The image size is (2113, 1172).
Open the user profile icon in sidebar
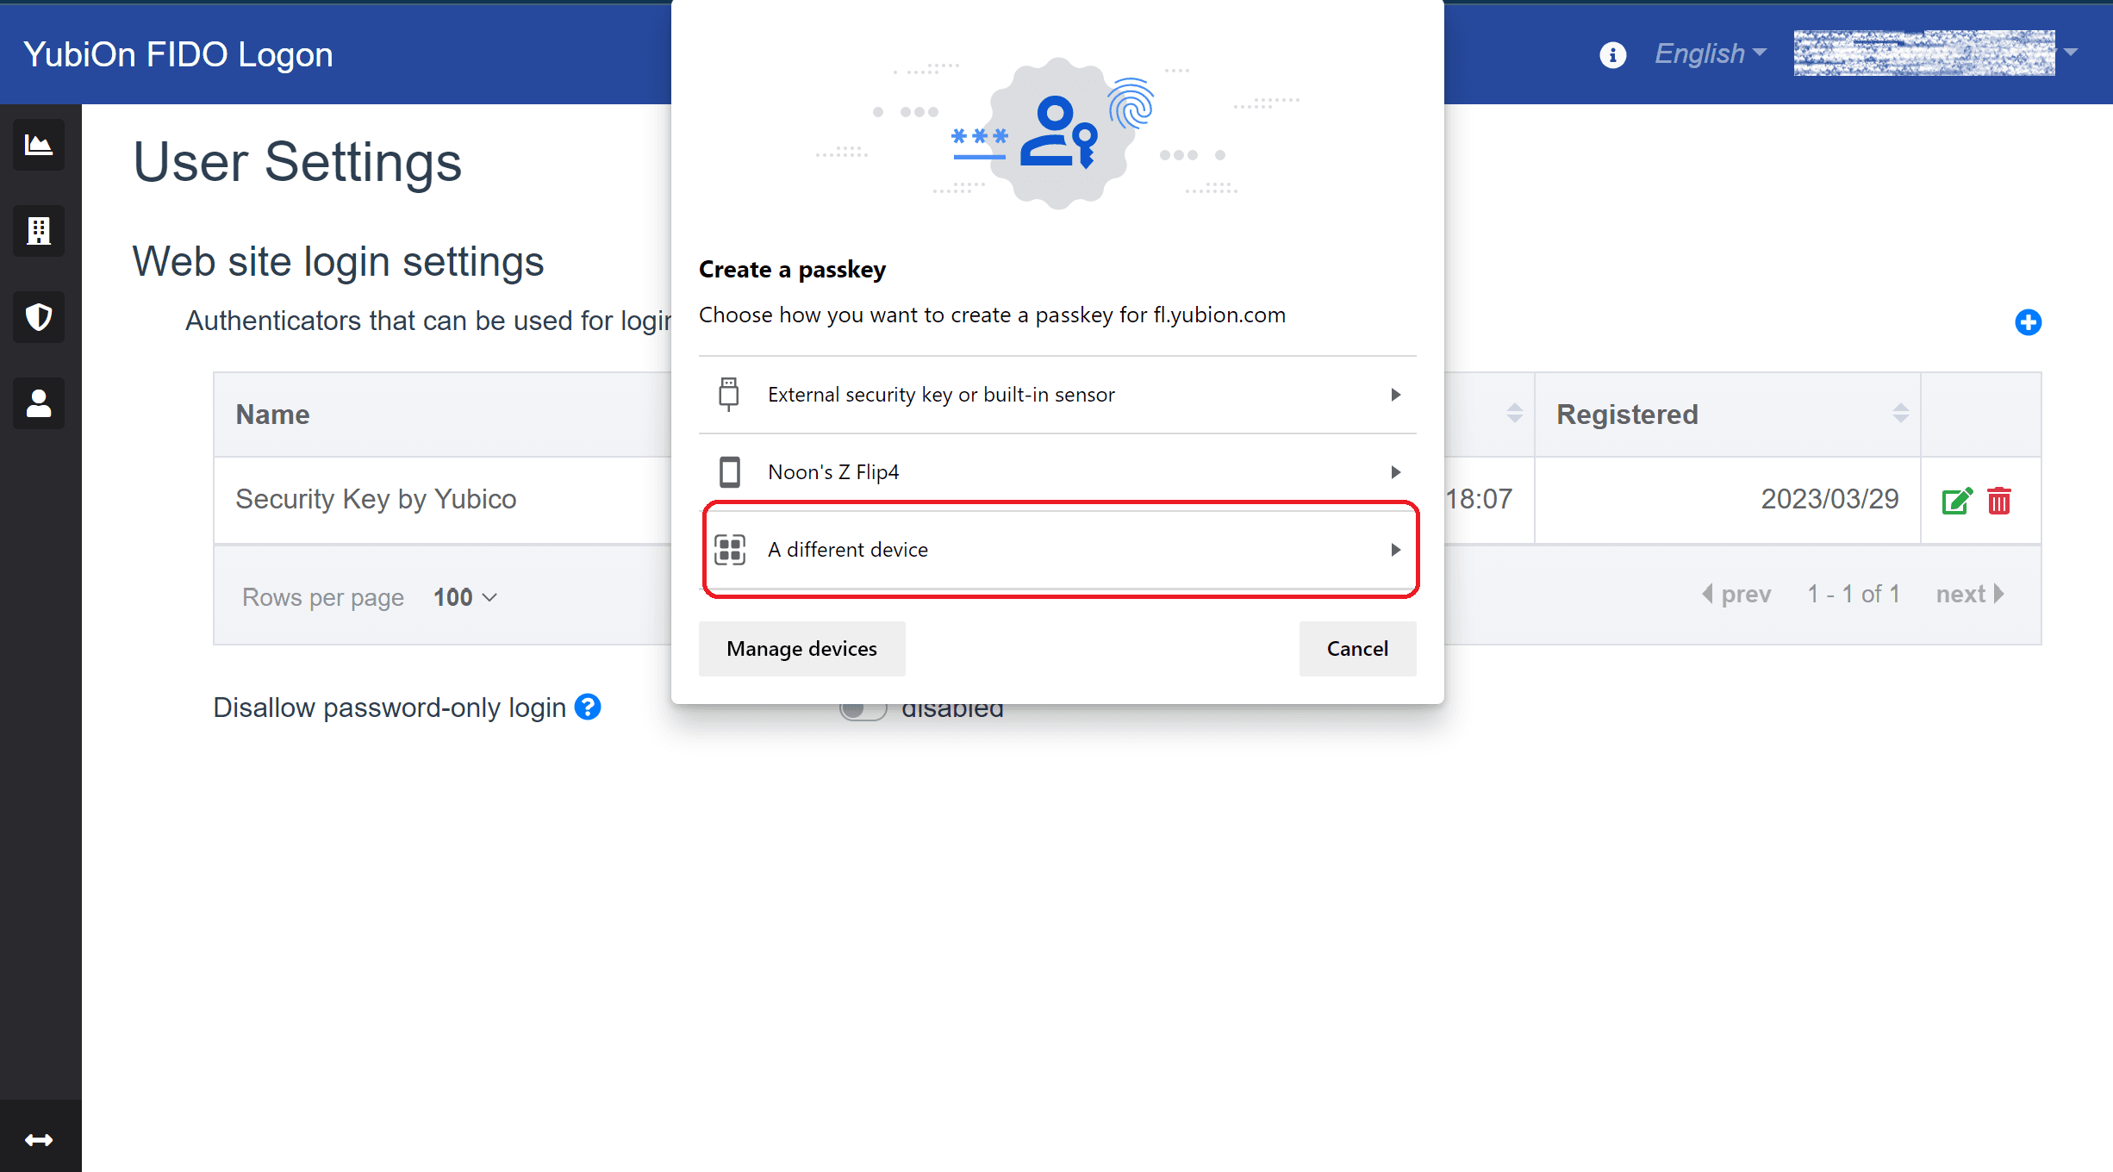pyautogui.click(x=39, y=403)
